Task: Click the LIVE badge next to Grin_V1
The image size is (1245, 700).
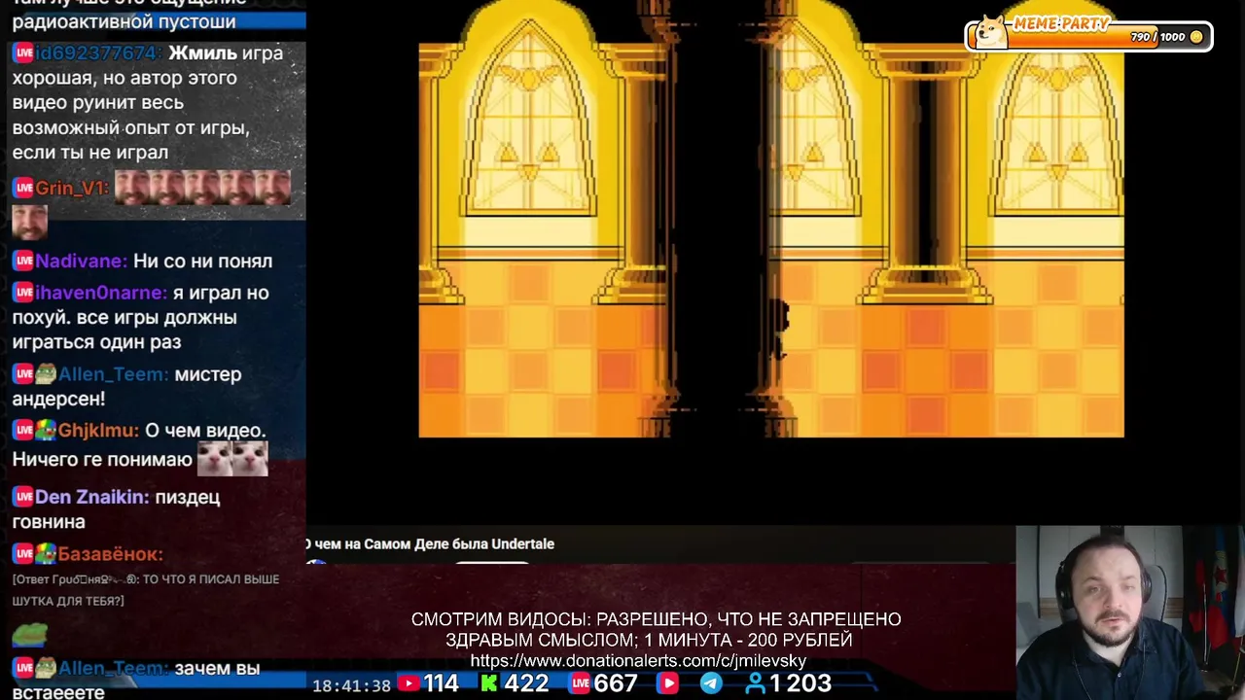Action: pos(23,188)
